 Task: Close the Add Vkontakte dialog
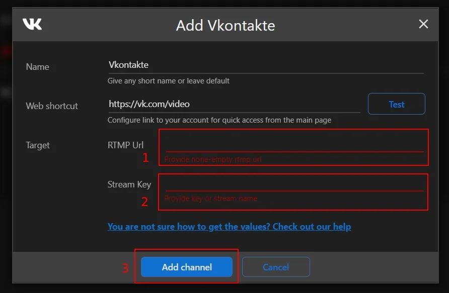(x=423, y=24)
